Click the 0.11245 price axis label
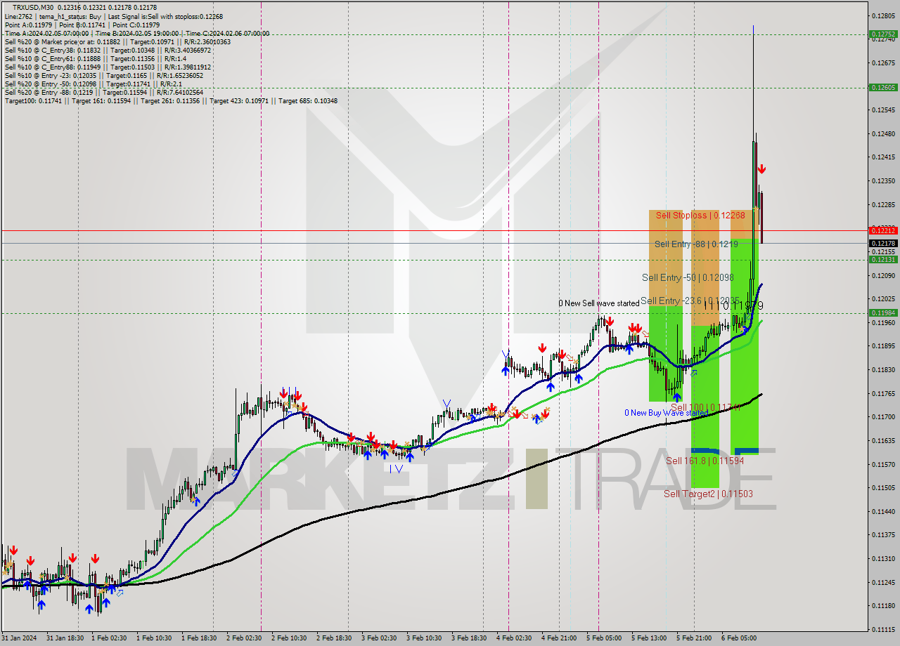This screenshot has width=900, height=646. coord(883,582)
